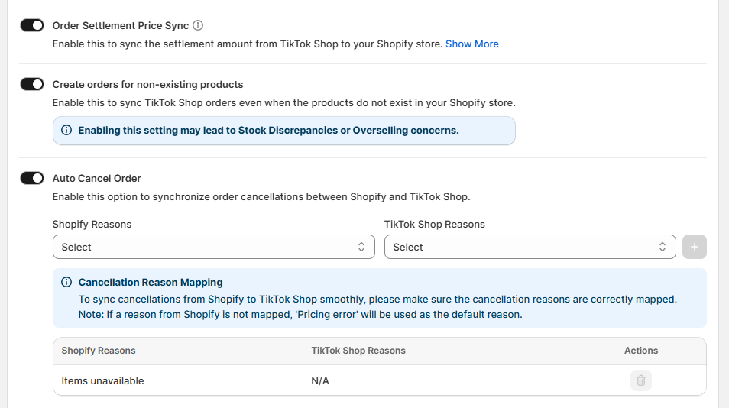The height and width of the screenshot is (408, 729).
Task: Click the N/A cell in mapping table
Action: 320,380
